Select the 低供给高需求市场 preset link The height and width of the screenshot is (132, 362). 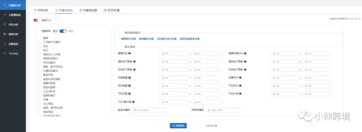pos(189,39)
